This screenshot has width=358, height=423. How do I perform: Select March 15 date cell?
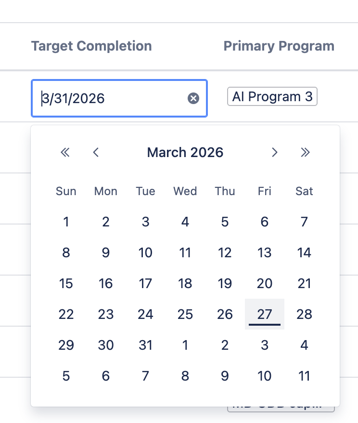[66, 283]
